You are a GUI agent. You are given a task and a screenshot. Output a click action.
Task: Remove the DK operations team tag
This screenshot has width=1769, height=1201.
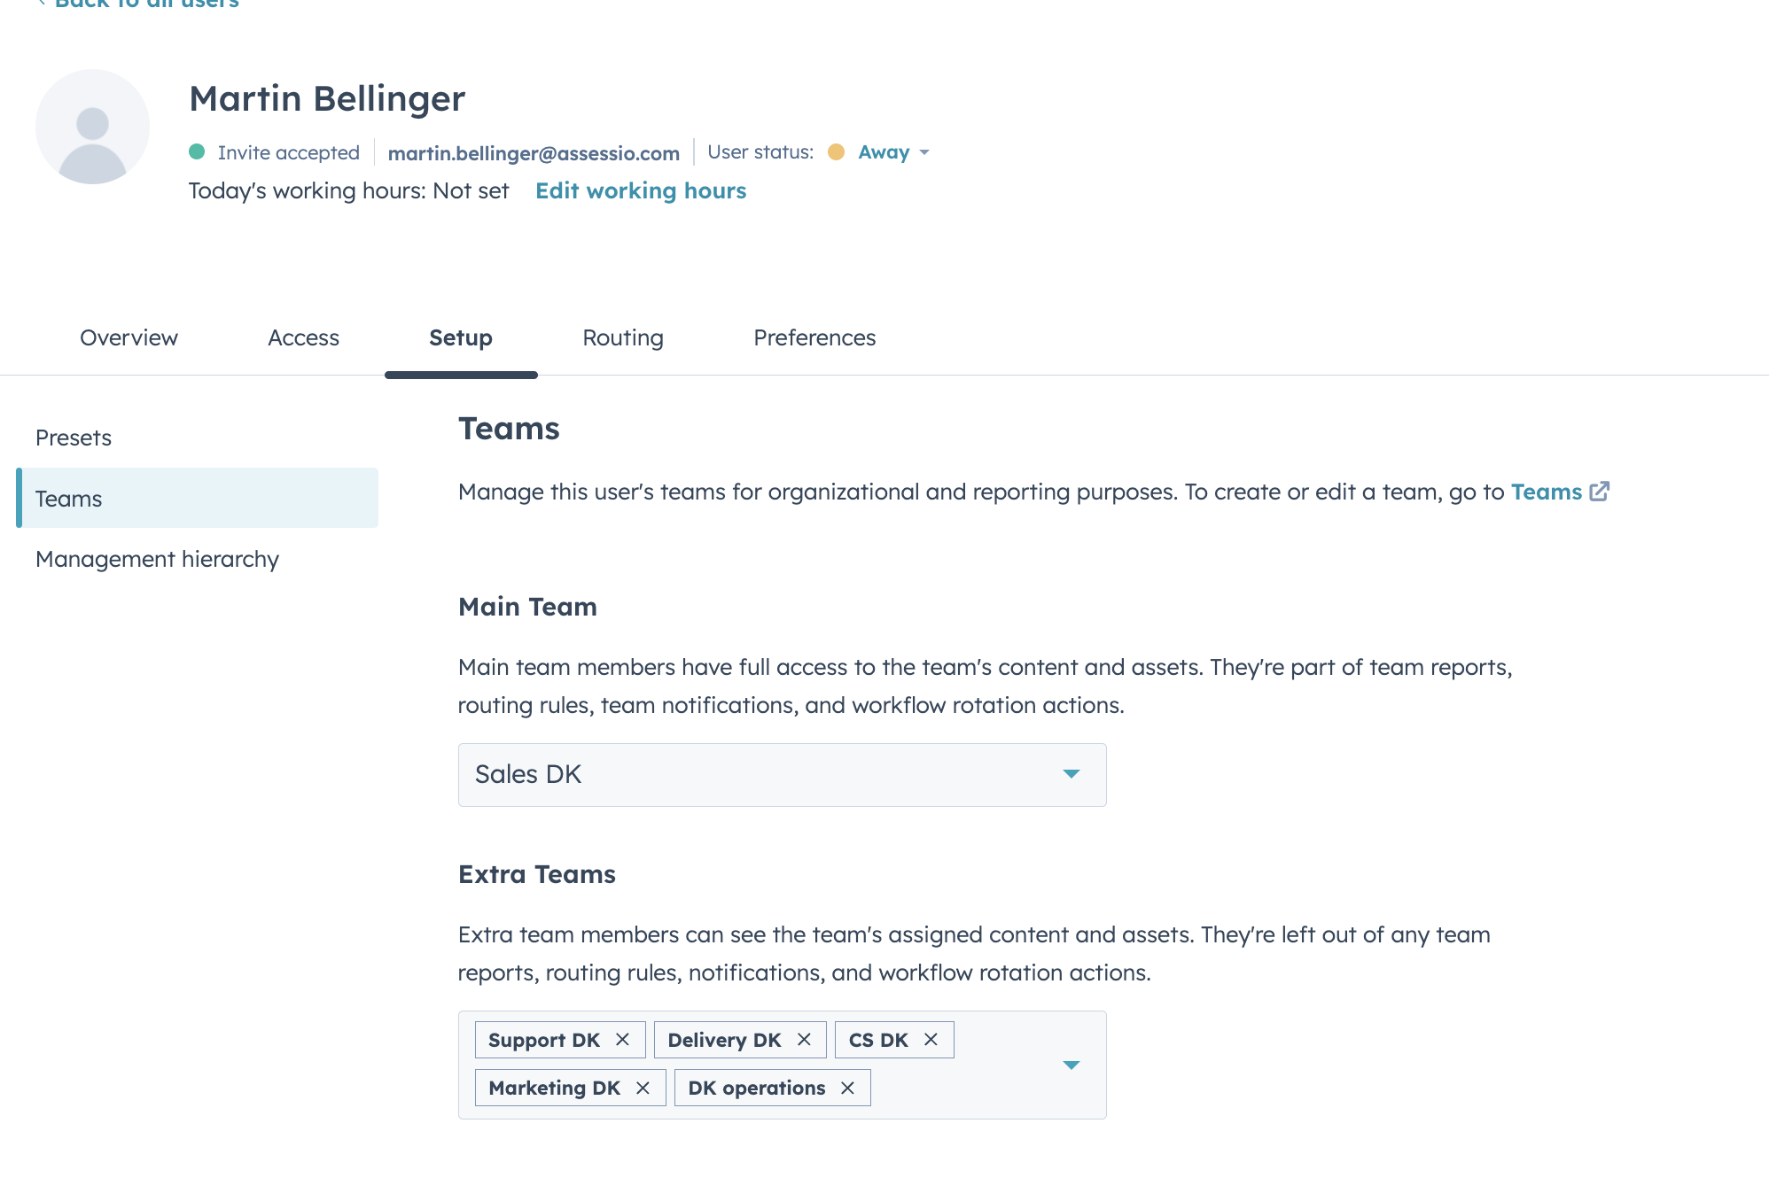(x=847, y=1088)
